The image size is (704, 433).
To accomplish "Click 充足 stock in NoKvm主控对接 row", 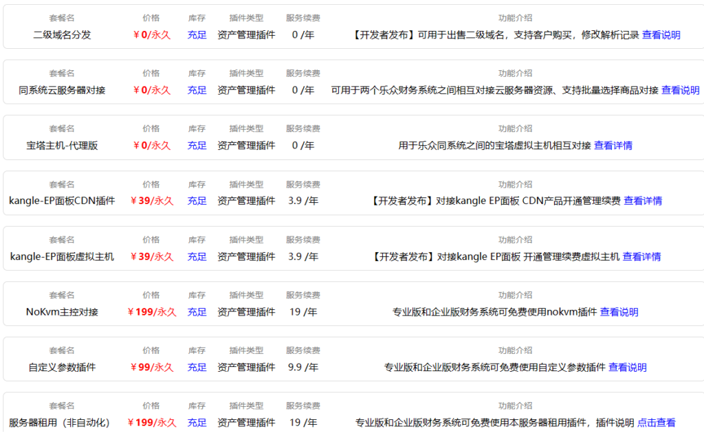I will coord(197,312).
